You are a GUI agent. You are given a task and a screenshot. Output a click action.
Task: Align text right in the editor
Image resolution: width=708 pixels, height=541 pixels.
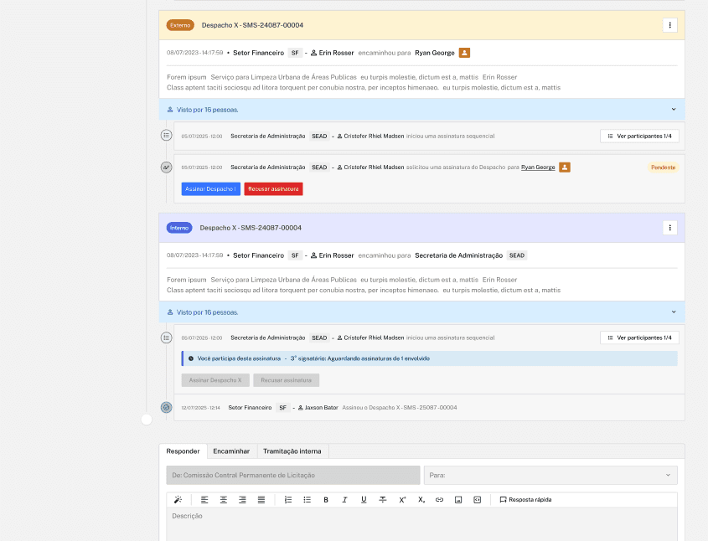242,499
